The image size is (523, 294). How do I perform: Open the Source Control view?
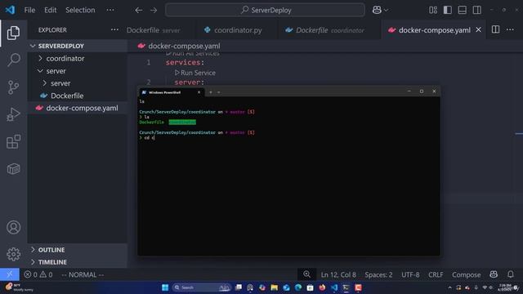coord(13,87)
